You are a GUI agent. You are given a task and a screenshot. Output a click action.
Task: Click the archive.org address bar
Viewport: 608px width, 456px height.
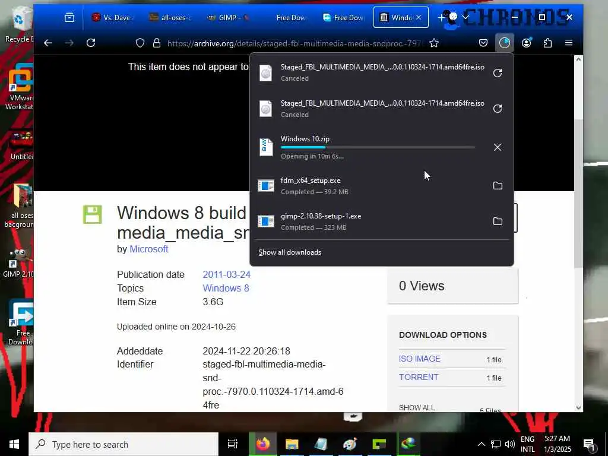294,43
